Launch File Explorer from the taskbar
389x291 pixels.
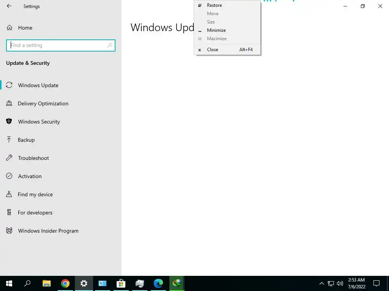pyautogui.click(x=46, y=283)
